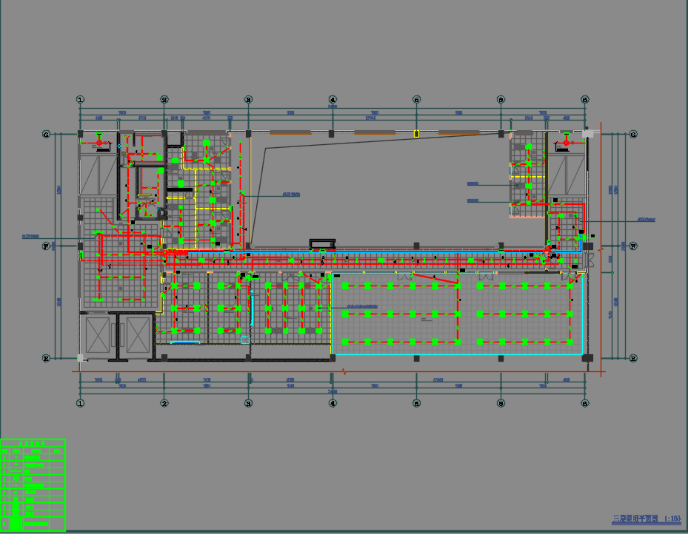Viewport: 688px width, 534px height.
Task: Select axis bubble 1 below the plan
Action: pyautogui.click(x=80, y=403)
